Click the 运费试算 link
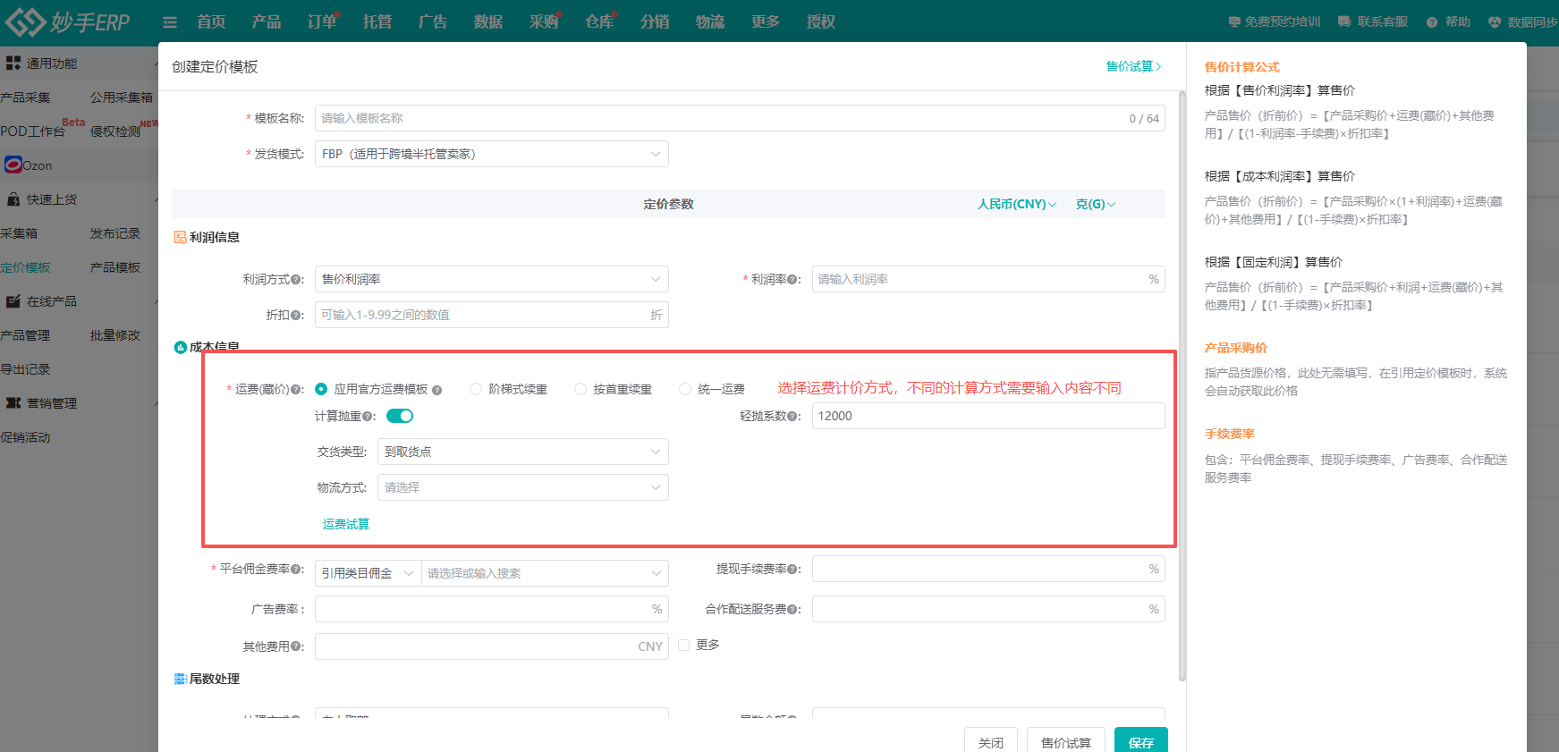The height and width of the screenshot is (752, 1559). pos(346,524)
